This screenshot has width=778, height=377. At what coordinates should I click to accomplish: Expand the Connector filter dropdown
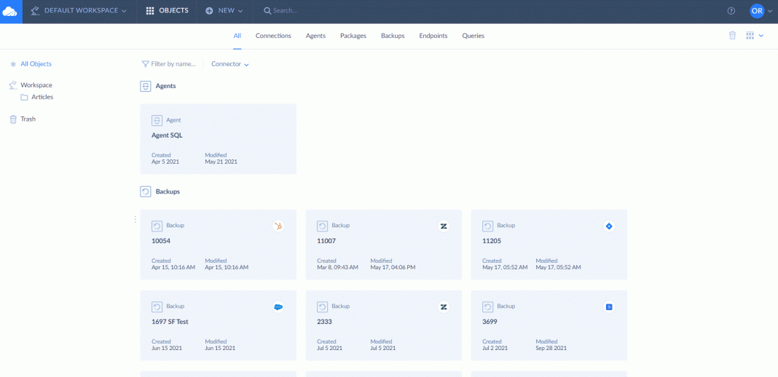point(230,64)
